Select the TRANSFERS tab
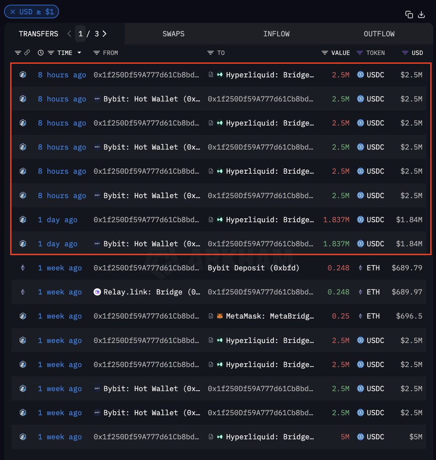The width and height of the screenshot is (436, 460). point(39,34)
